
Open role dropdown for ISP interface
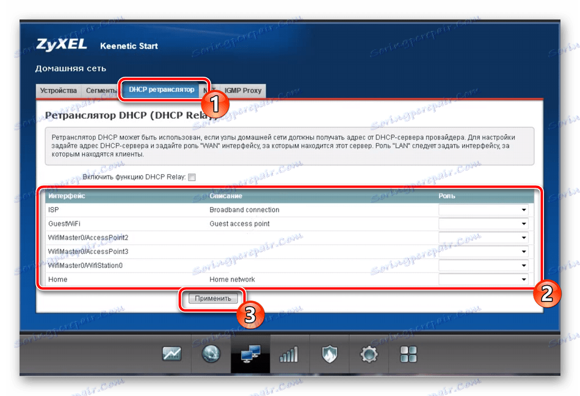(x=484, y=210)
